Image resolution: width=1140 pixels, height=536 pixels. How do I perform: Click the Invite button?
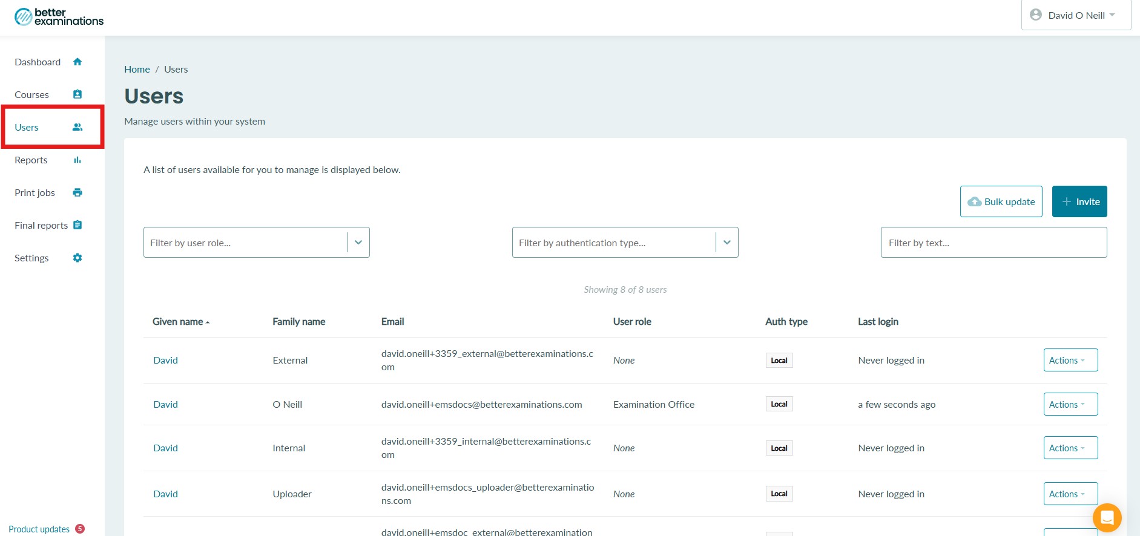(x=1079, y=201)
